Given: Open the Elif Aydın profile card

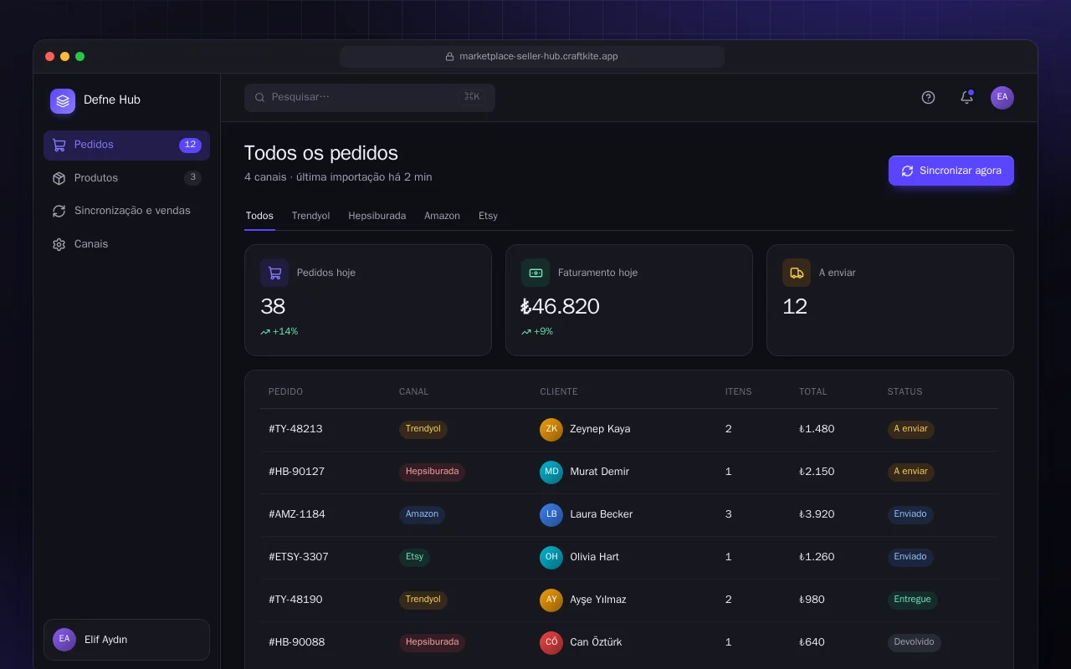Looking at the screenshot, I should [126, 640].
